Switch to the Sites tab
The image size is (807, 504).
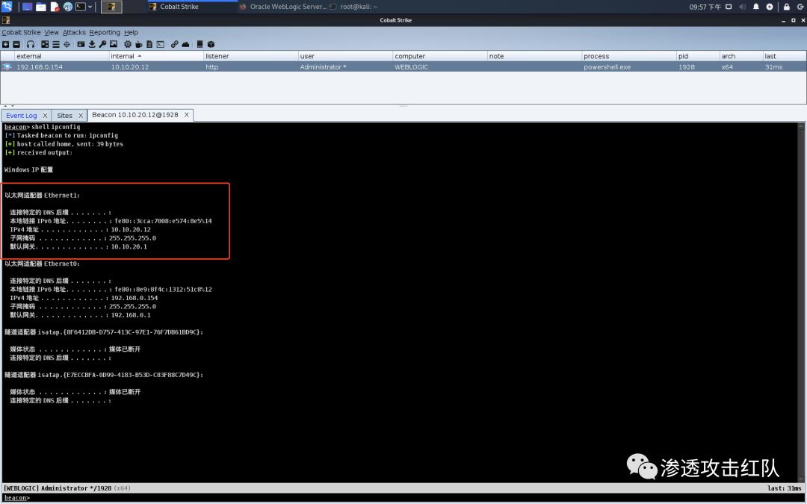pyautogui.click(x=64, y=116)
